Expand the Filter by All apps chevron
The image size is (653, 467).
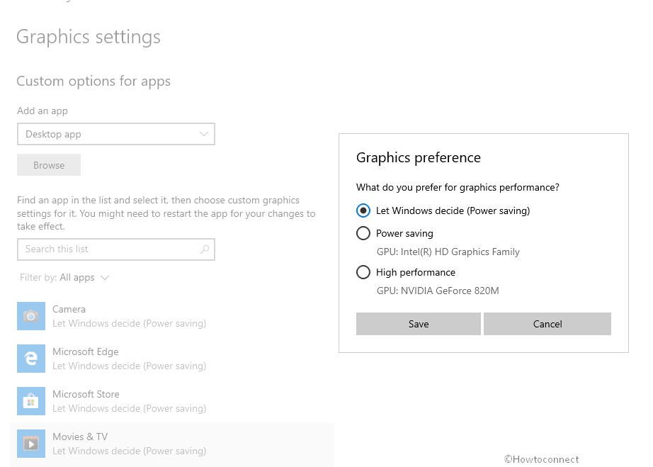(x=105, y=278)
